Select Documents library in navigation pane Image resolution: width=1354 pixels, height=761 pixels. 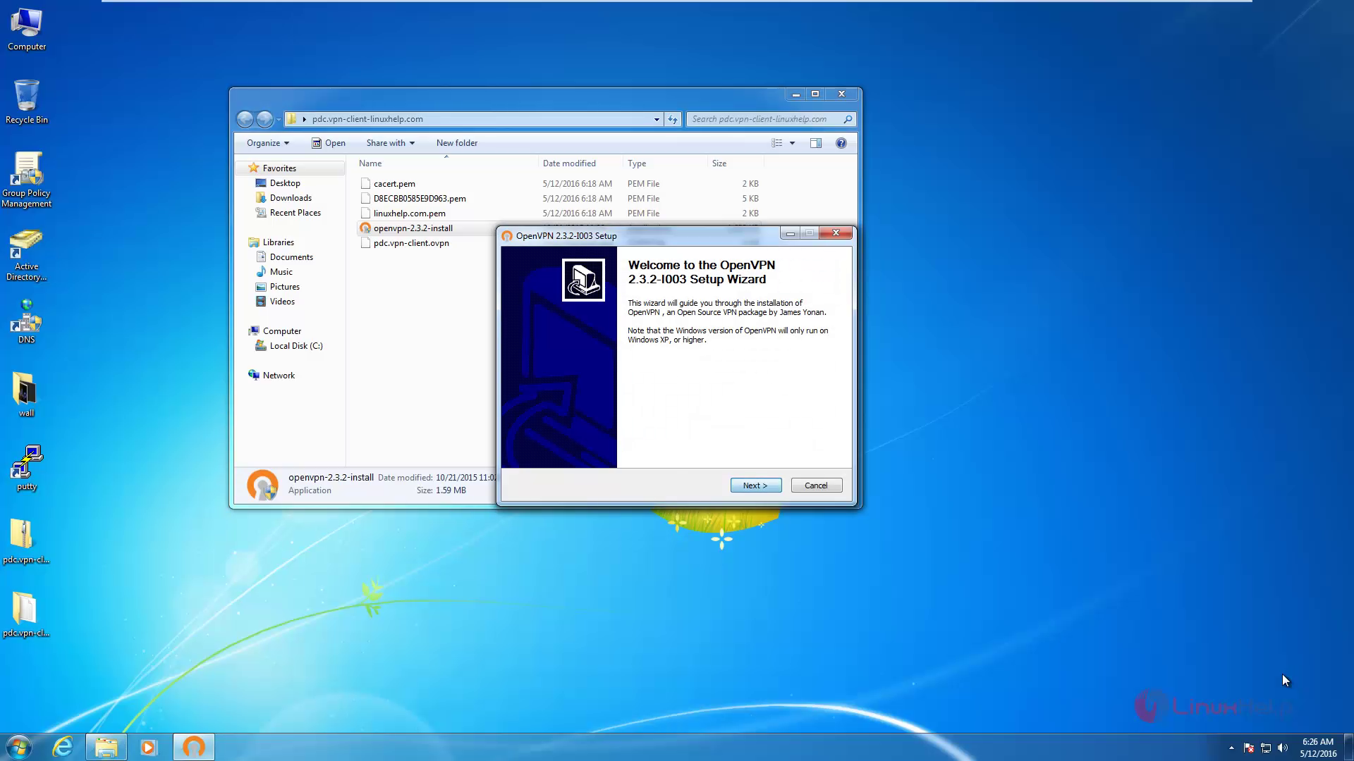[x=291, y=257]
